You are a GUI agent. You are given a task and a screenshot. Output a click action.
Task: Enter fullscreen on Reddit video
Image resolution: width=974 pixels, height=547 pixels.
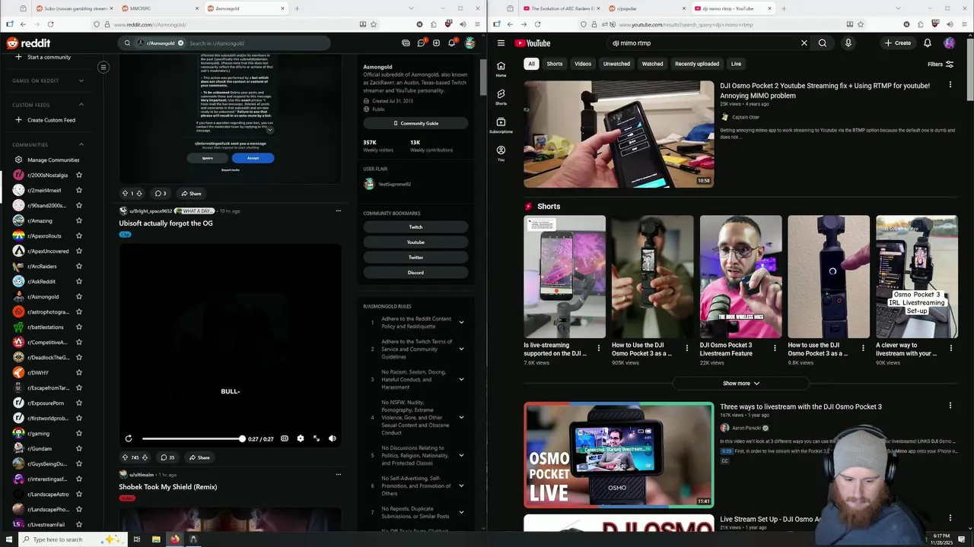point(317,438)
